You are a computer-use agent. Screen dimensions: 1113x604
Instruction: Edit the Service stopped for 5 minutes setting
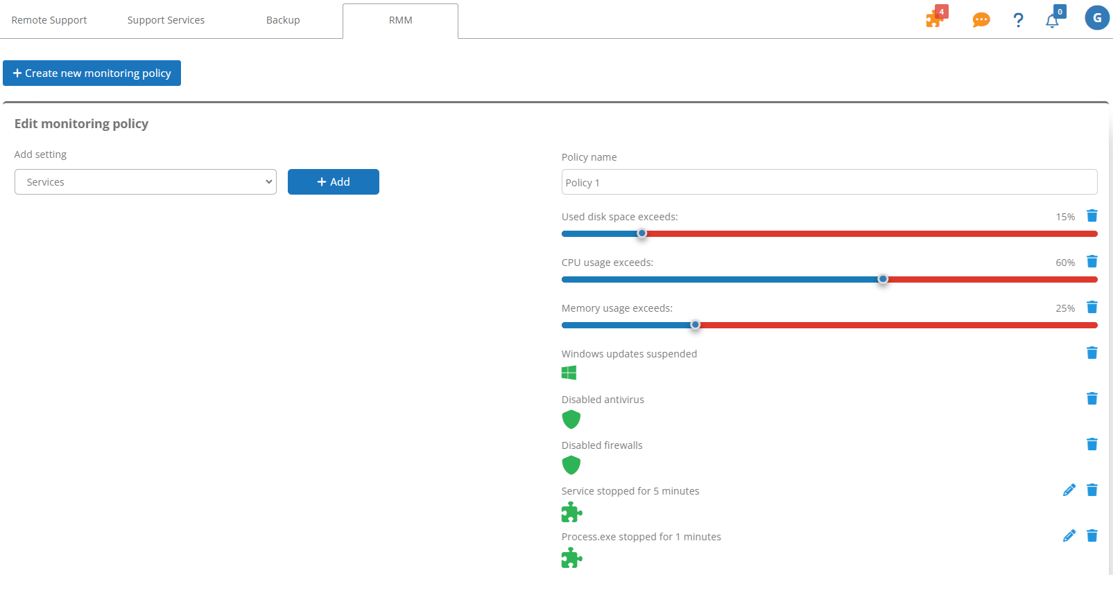click(x=1069, y=490)
